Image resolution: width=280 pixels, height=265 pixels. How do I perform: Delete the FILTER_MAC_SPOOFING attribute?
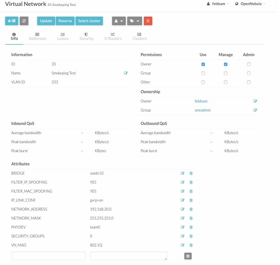pyautogui.click(x=191, y=191)
